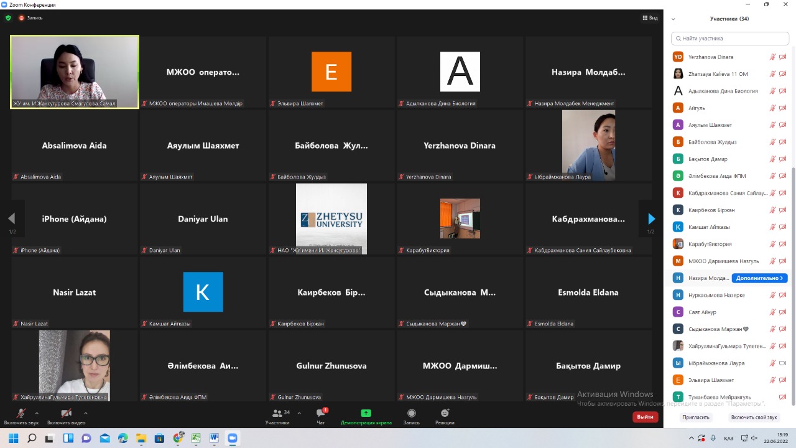Viewport: 796px width, 448px height.
Task: Open the Chat panel icon
Action: 321,414
